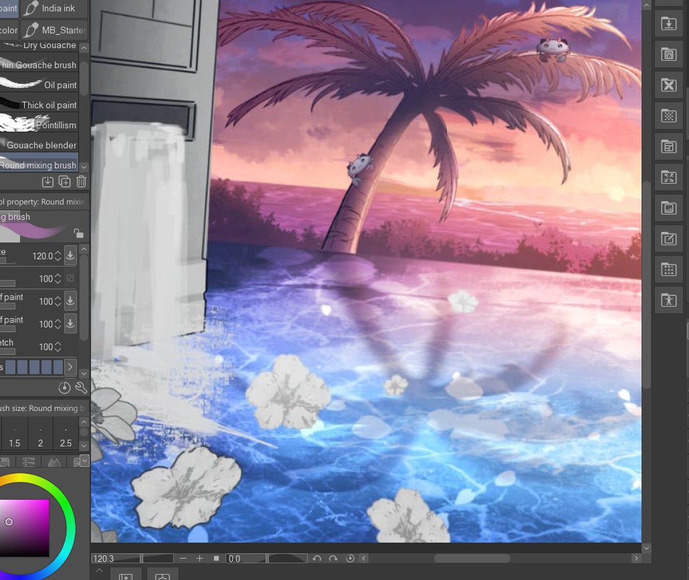Viewport: 689px width, 580px height.
Task: Open the material folder with X pattern
Action: pos(669,85)
